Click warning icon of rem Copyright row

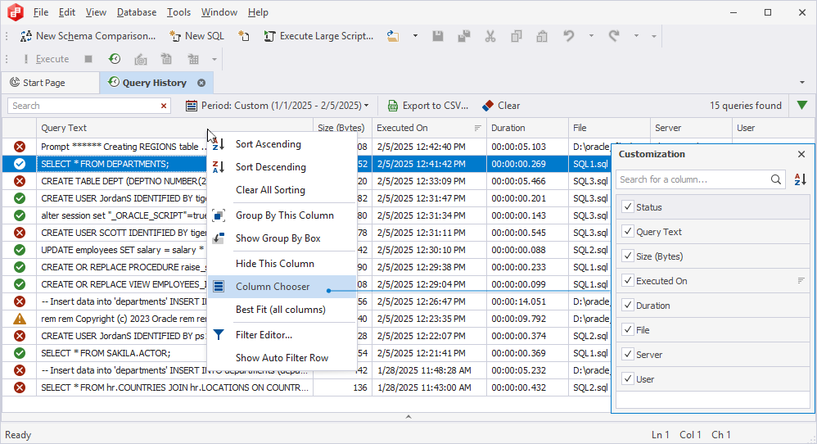[x=20, y=319]
